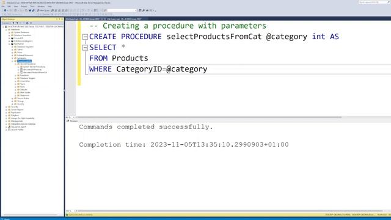Open the File menu
The width and height of the screenshot is (391, 220).
[x=3, y=7]
